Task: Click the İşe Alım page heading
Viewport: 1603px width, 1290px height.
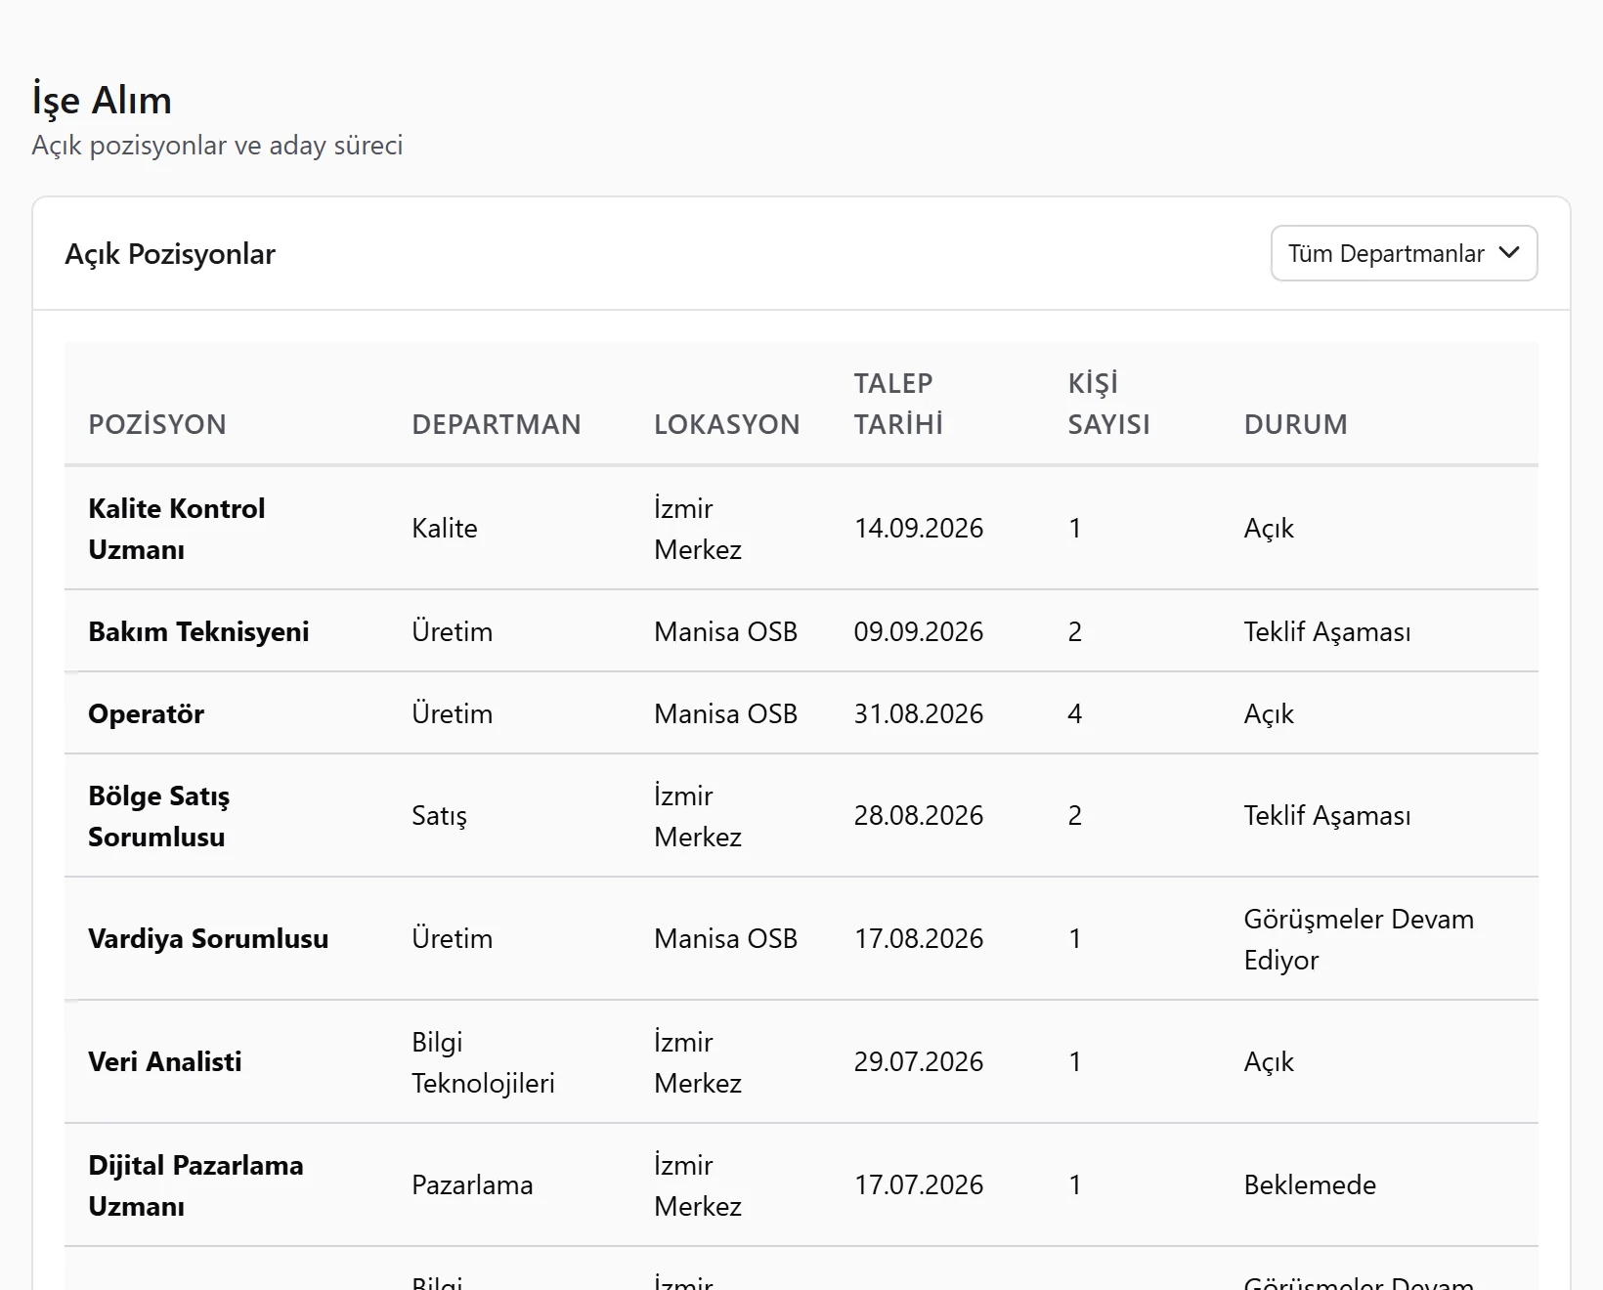Action: coord(102,100)
